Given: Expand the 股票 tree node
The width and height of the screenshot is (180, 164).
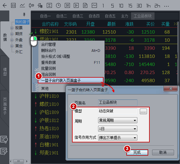Looking at the screenshot, I should tap(12, 28).
